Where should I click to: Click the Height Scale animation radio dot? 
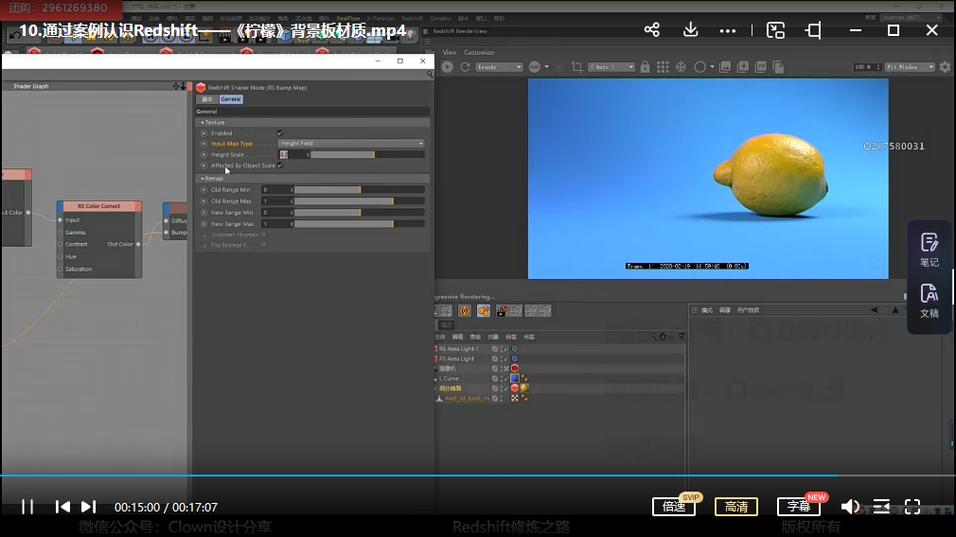(204, 155)
